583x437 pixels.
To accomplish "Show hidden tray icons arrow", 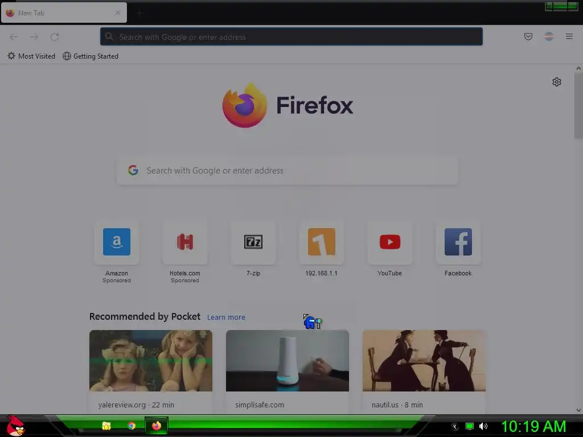I will pyautogui.click(x=455, y=427).
